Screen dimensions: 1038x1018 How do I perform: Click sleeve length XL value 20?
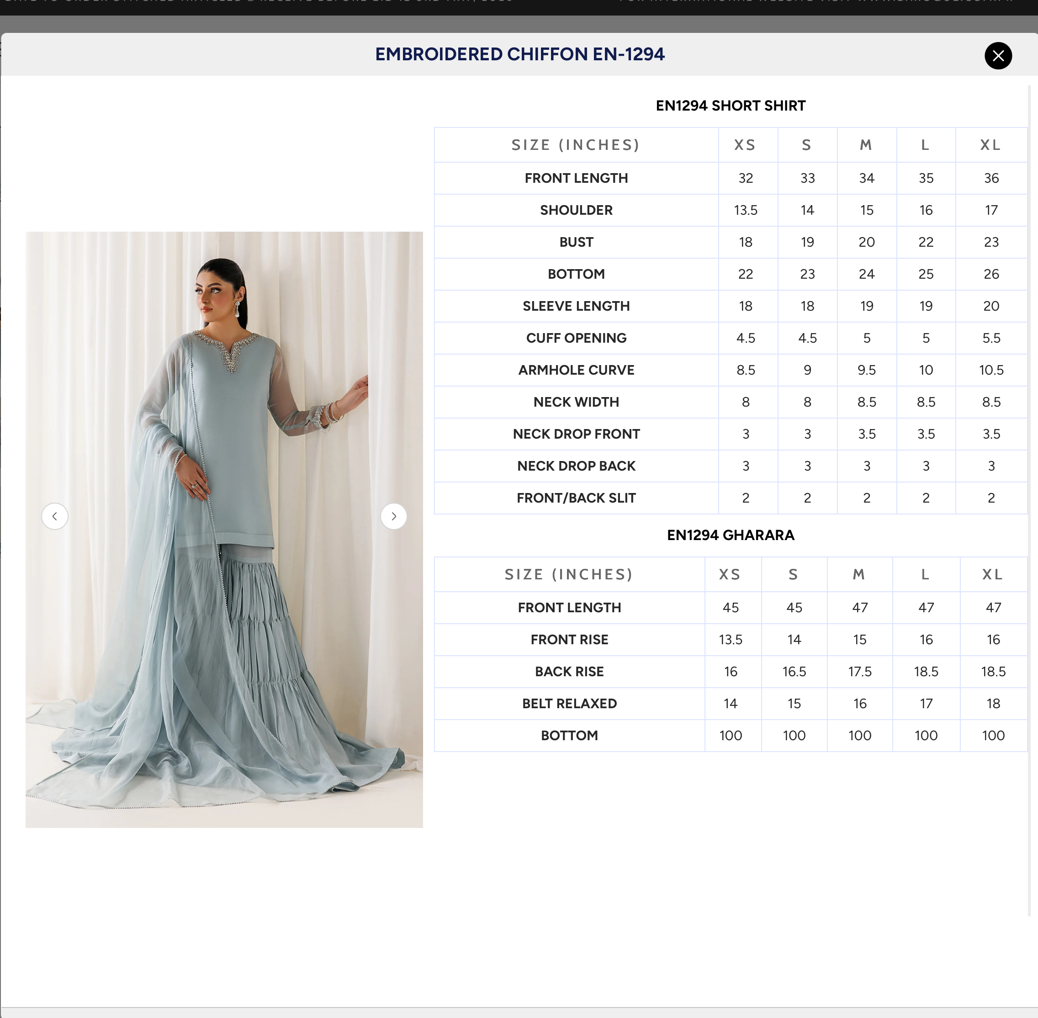[991, 306]
